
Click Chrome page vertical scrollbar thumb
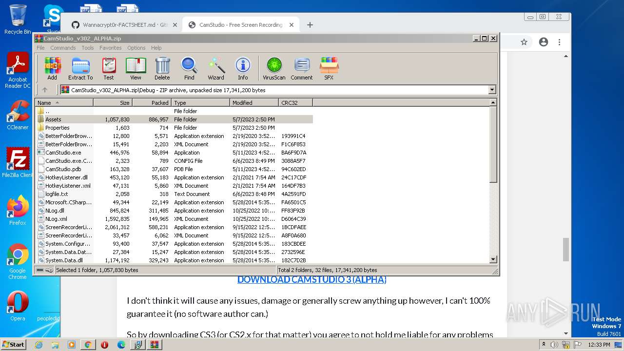pyautogui.click(x=566, y=250)
